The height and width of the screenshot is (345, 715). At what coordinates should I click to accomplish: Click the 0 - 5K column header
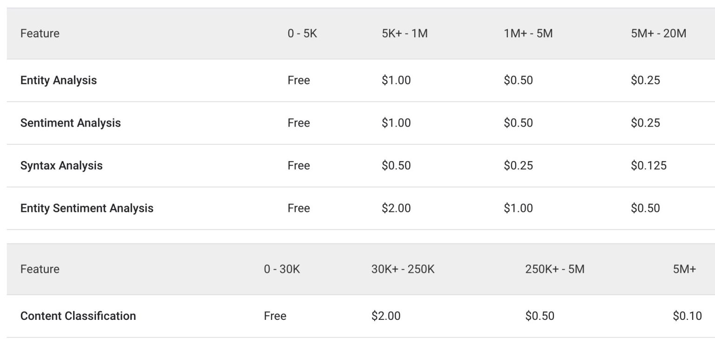pos(302,34)
